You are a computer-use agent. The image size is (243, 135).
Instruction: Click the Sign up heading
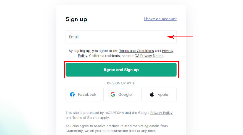(76, 19)
